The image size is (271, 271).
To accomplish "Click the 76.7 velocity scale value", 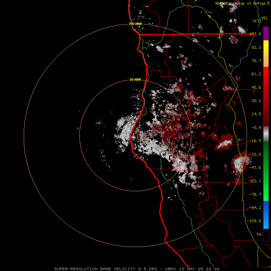I will (256, 61).
